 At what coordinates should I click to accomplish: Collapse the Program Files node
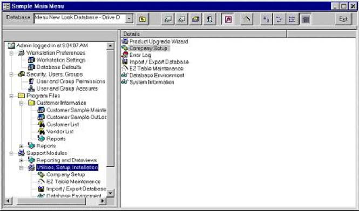[x=11, y=96]
